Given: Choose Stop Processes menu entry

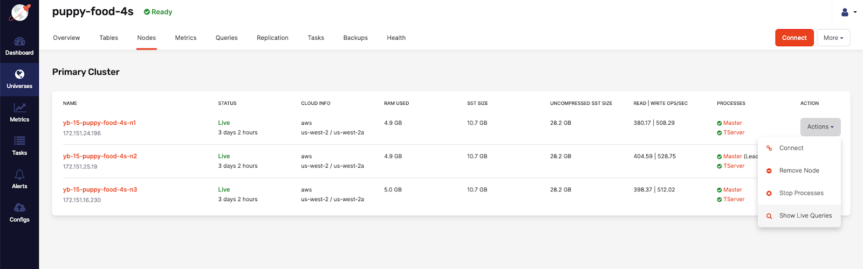Looking at the screenshot, I should [801, 193].
